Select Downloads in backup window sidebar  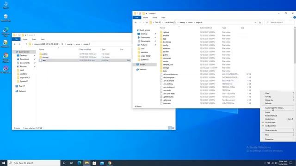[24, 59]
